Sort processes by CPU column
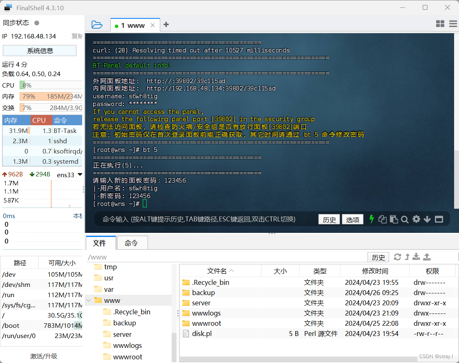459x363 pixels. click(42, 120)
